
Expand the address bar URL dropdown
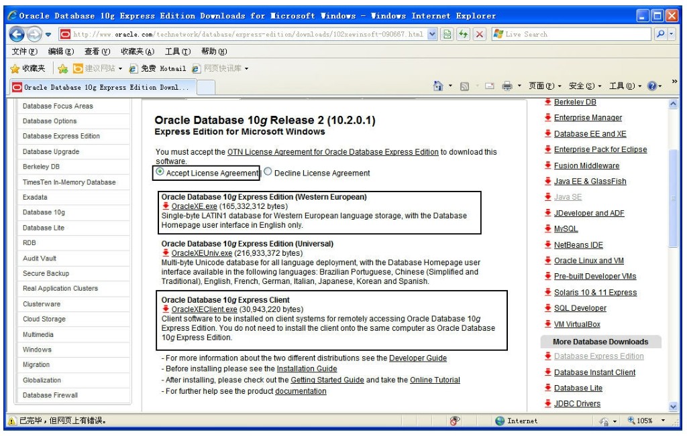coord(432,34)
